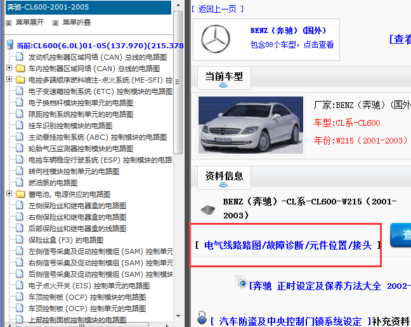
Task: Click folder icon for 车内控制器区域网络 (CAN)
Action: pyautogui.click(x=20, y=68)
